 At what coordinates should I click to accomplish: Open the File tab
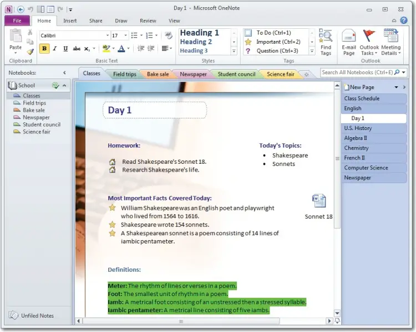(x=17, y=20)
